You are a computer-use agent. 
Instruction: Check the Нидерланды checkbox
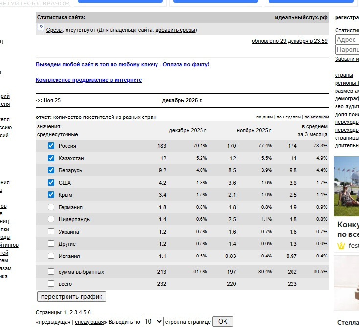[51, 219]
